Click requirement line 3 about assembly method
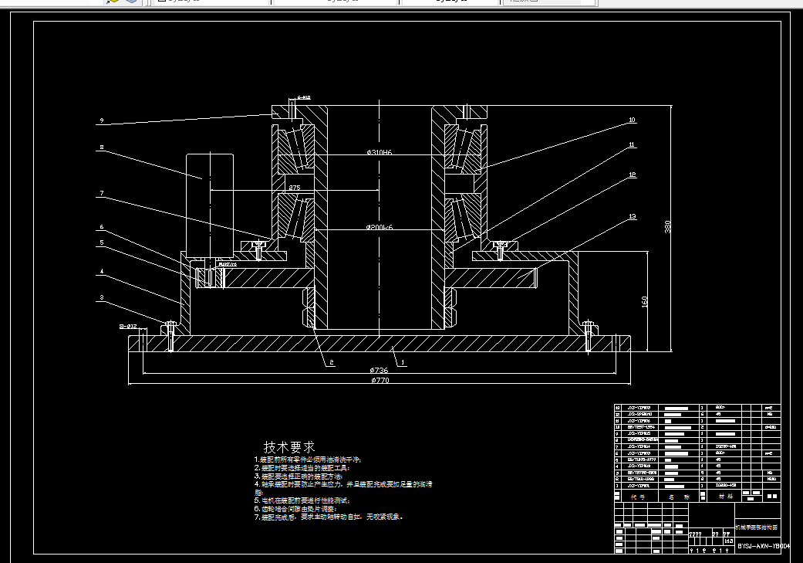Screen dimensions: 803x563 [x=299, y=477]
